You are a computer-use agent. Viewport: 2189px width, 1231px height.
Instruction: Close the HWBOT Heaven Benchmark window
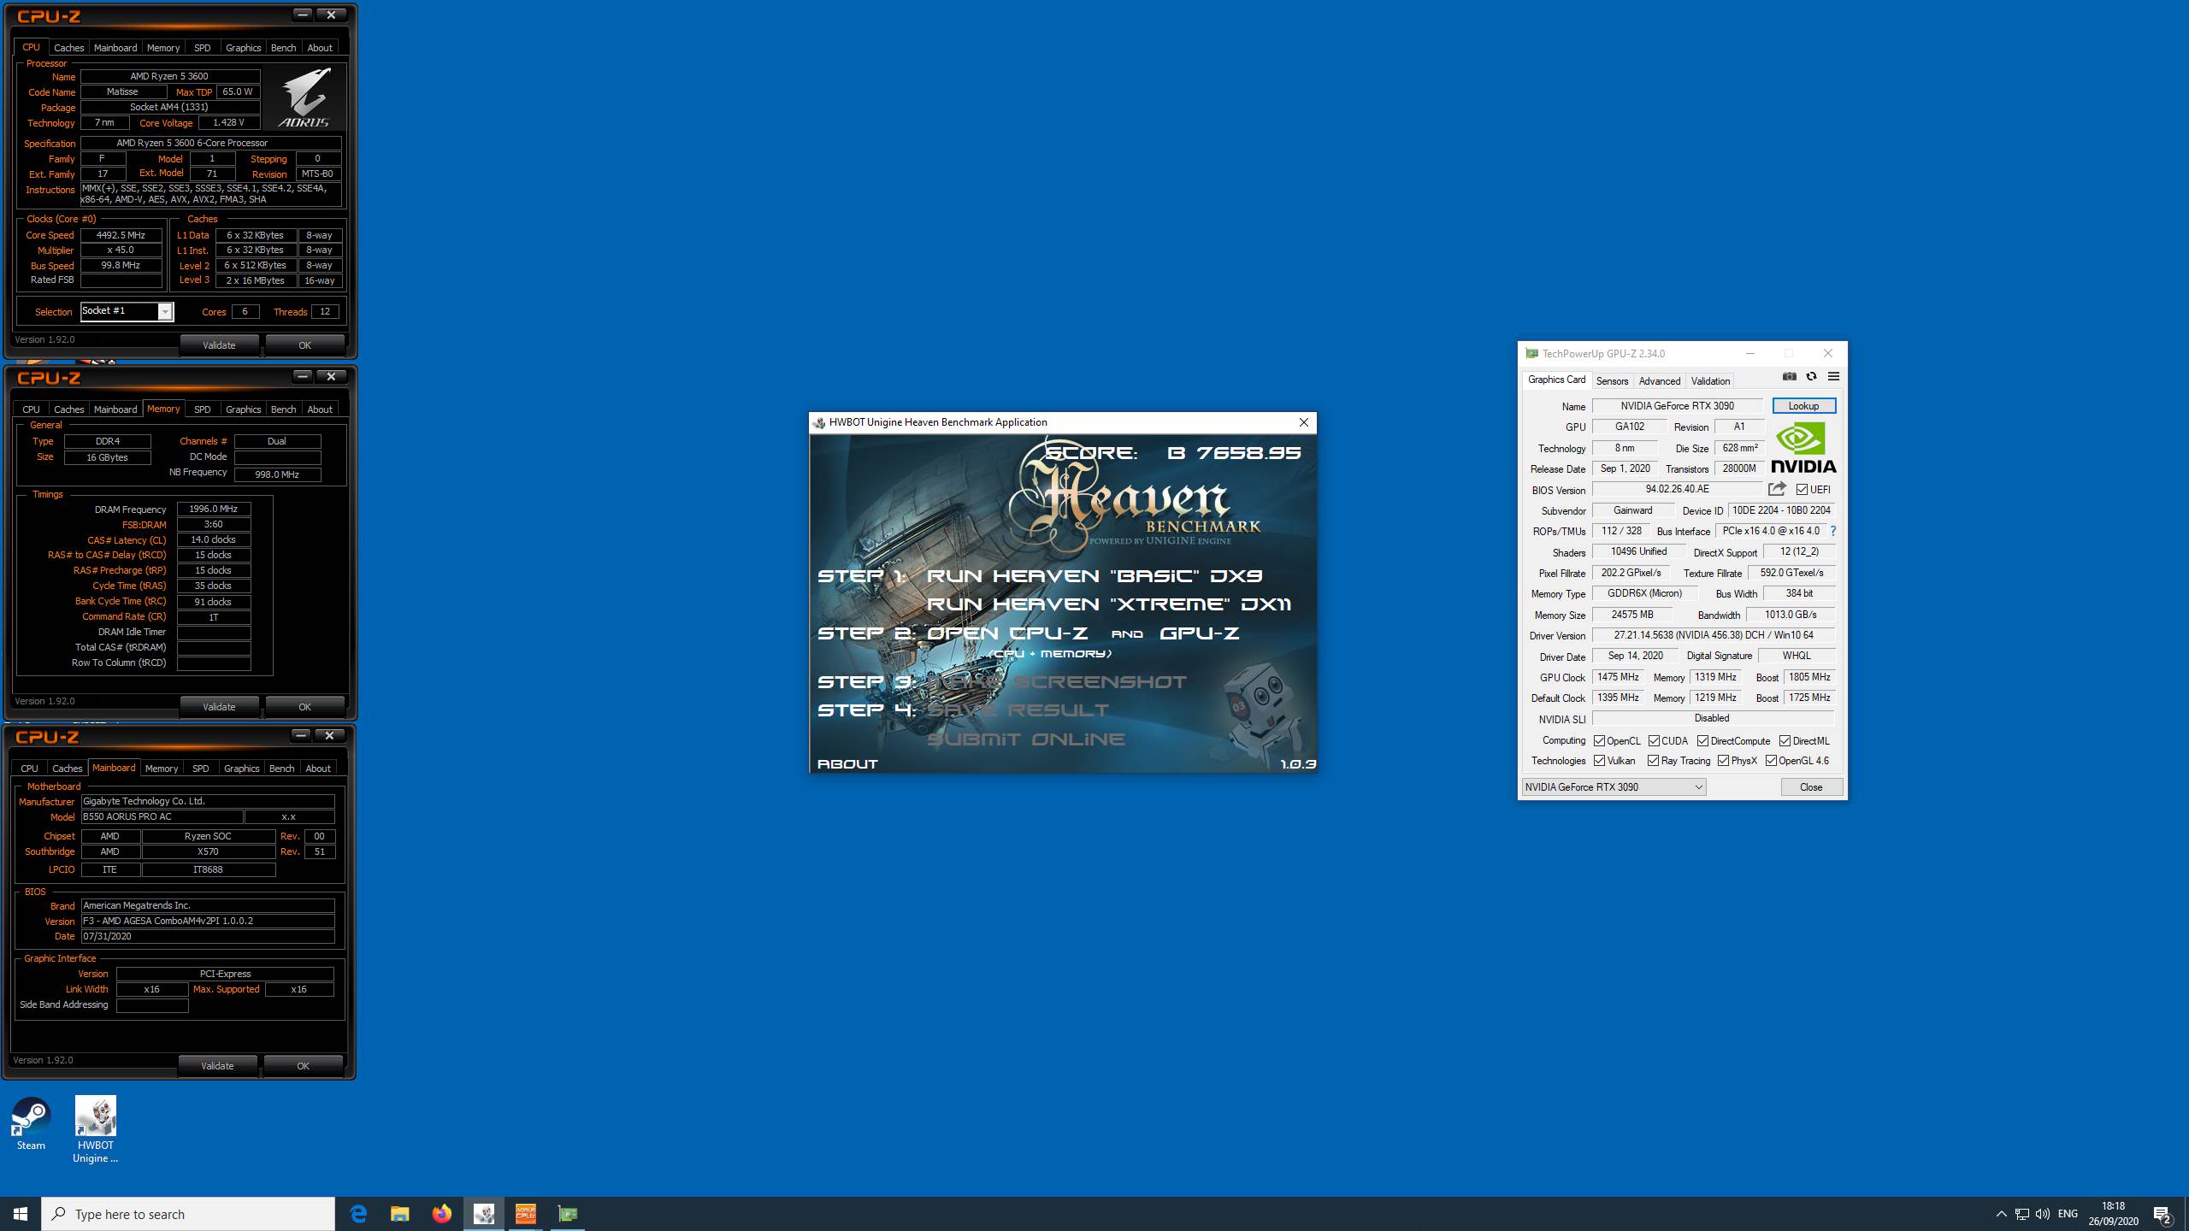1303,422
